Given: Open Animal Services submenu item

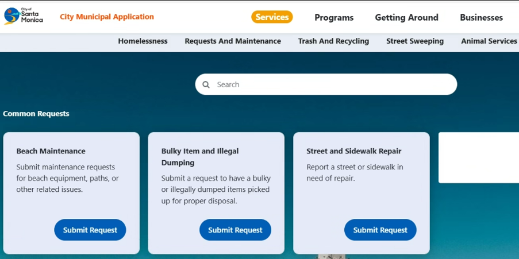Looking at the screenshot, I should coord(489,41).
